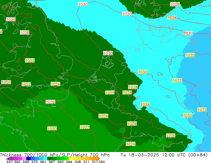
Task: Click the 'Thickness 700/1000 hPa/SLP/Height 700 hPa' title
Action: click(55, 155)
